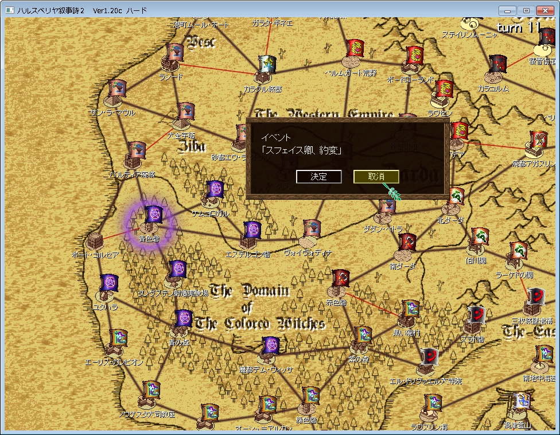Select 魔都デム・ウィッサ capital flag
This screenshot has width=560, height=435.
[x=270, y=345]
